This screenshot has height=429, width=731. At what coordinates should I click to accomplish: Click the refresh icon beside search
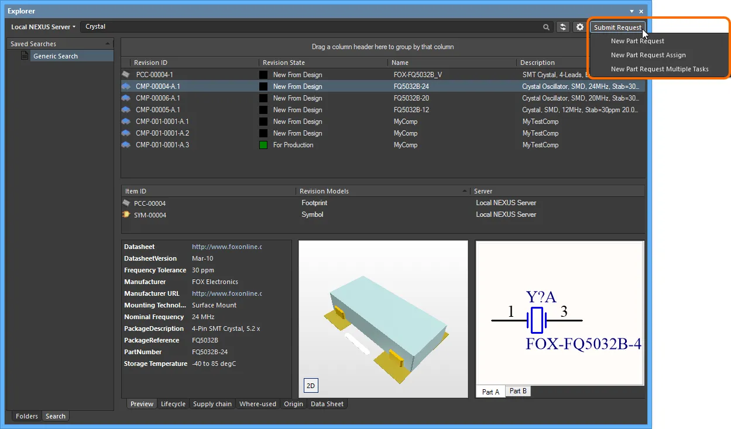[x=563, y=27]
